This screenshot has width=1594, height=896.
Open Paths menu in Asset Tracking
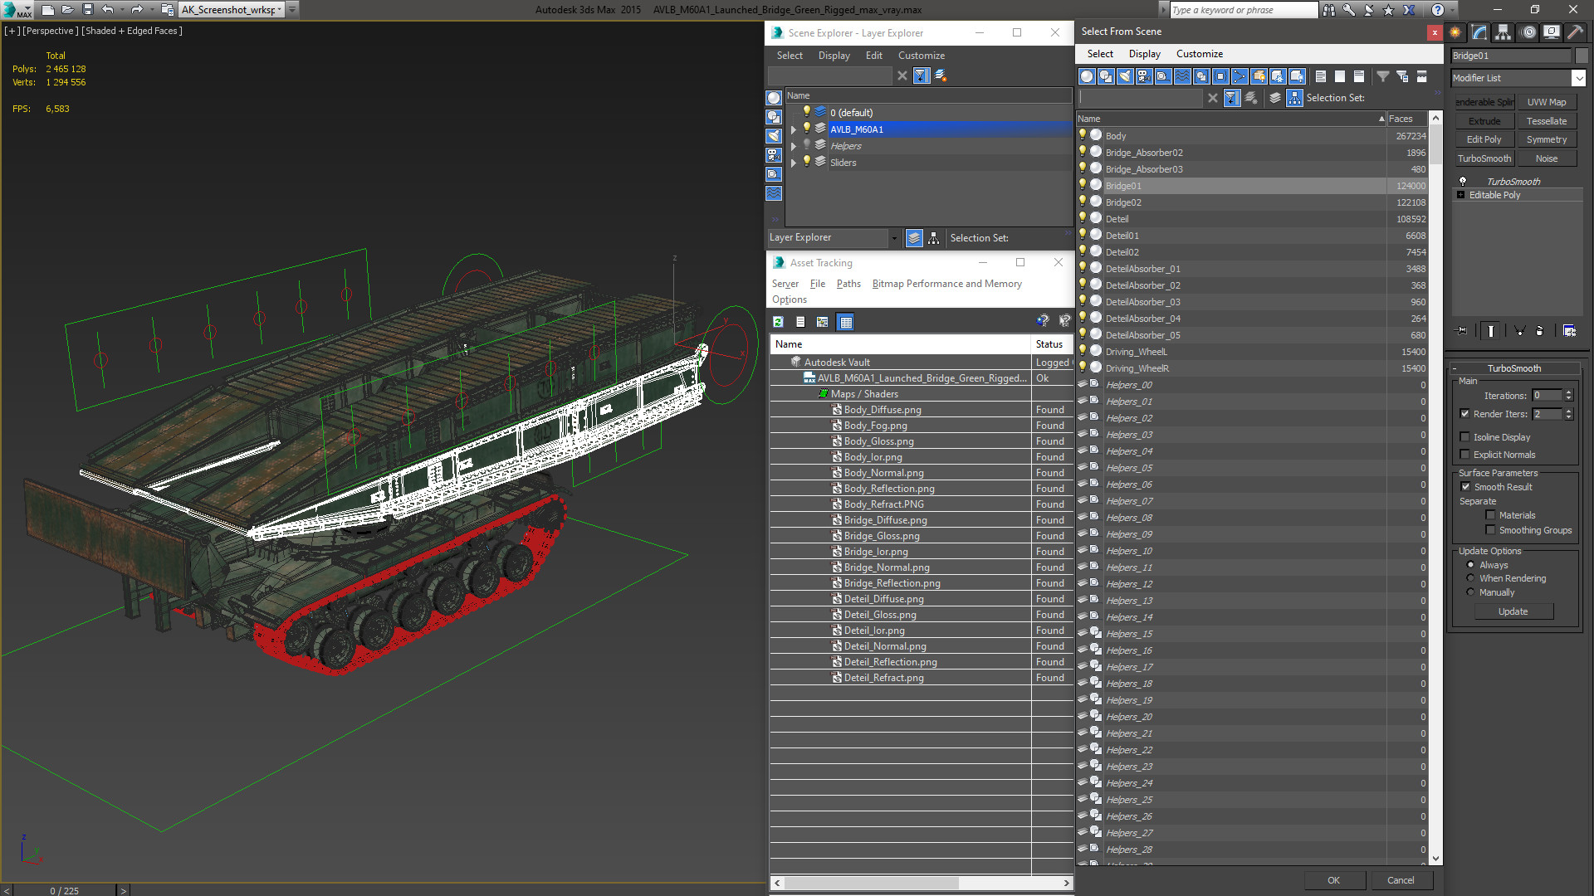(x=848, y=284)
